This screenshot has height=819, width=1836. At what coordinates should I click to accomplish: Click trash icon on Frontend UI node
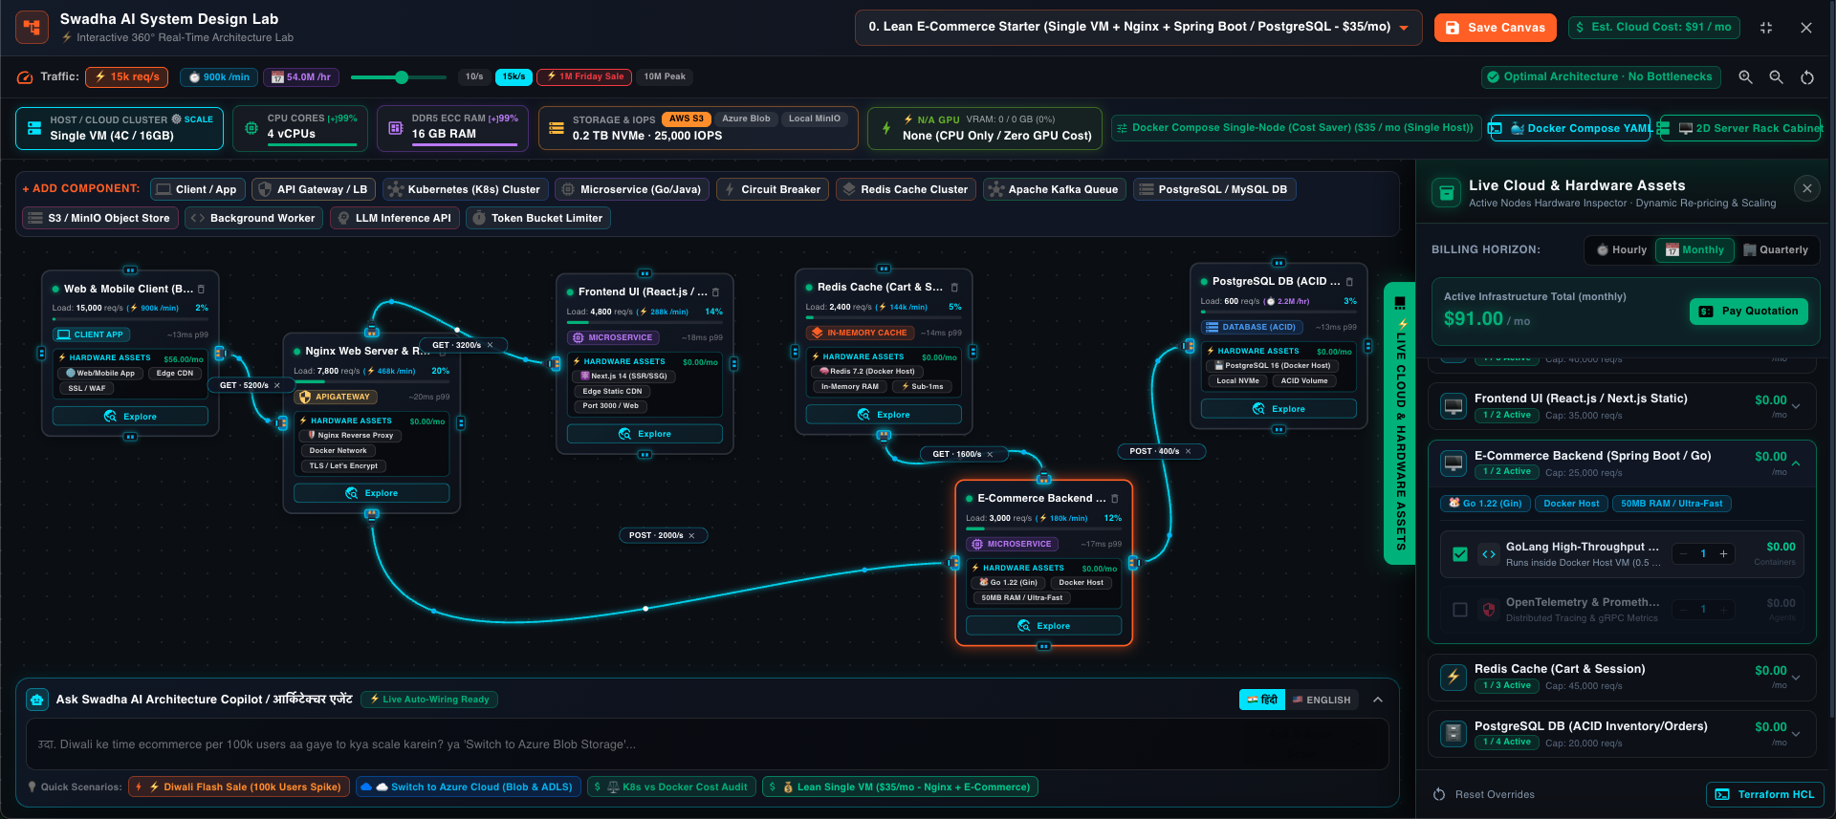pyautogui.click(x=715, y=292)
